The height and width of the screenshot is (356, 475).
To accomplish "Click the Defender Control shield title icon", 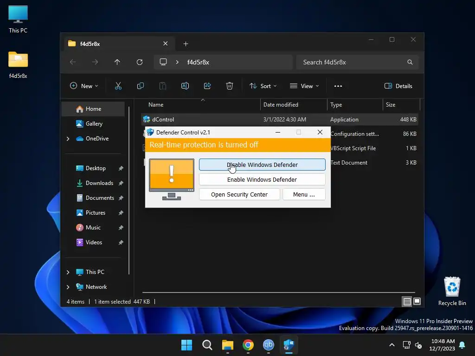I will (150, 132).
